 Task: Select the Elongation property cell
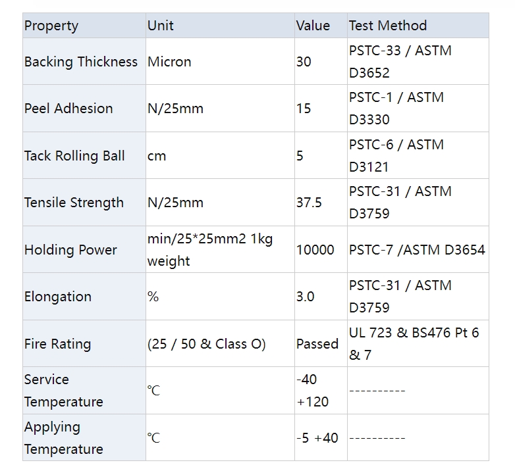tap(57, 297)
